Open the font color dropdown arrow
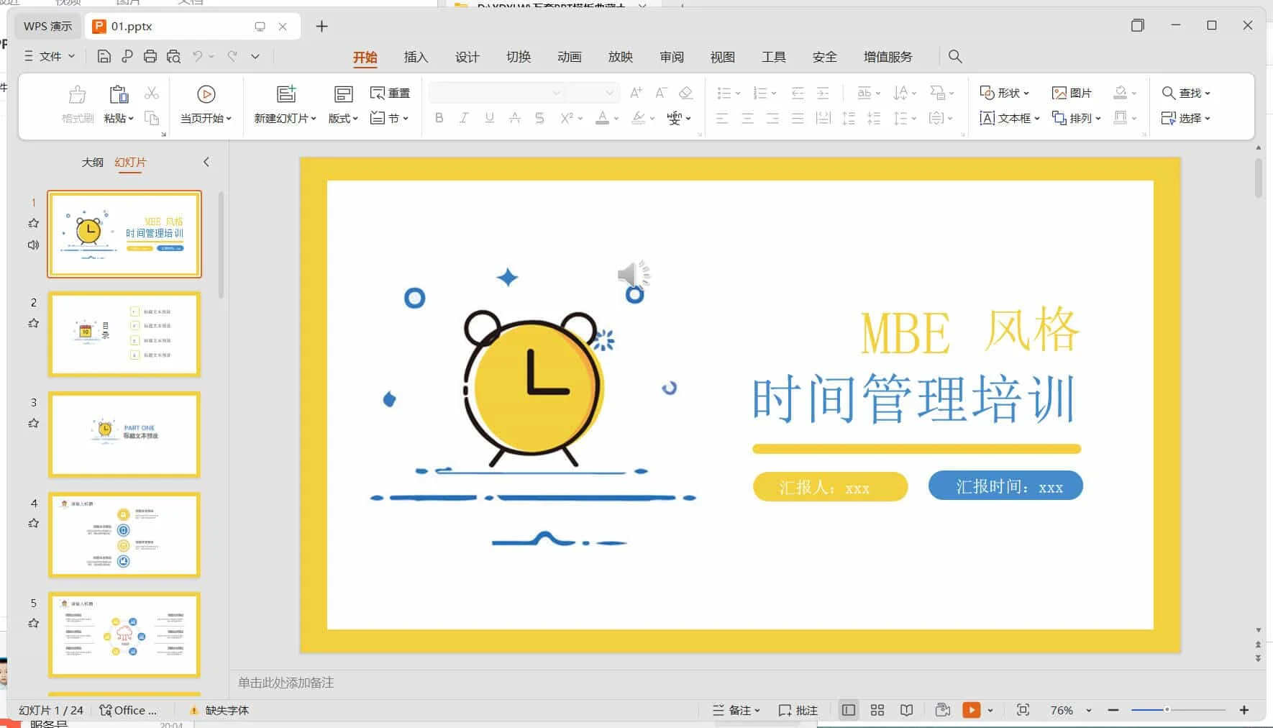 coord(616,118)
